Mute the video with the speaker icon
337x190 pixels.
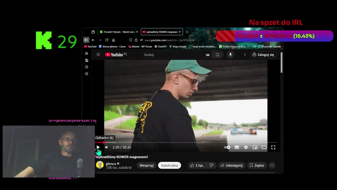(106, 147)
